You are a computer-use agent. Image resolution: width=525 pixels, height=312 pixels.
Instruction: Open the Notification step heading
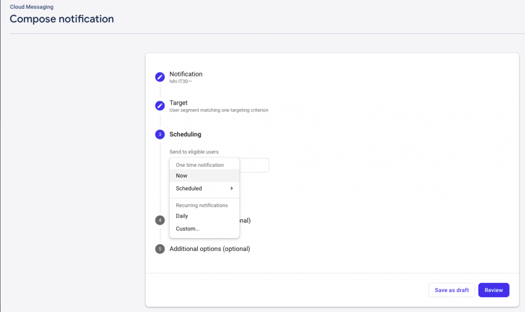[186, 74]
